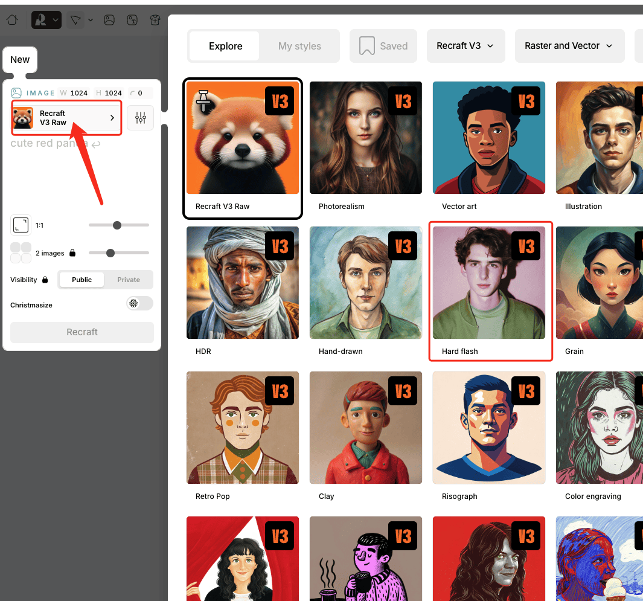643x601 pixels.
Task: Select the Retro Pop style thumbnail
Action: click(243, 428)
